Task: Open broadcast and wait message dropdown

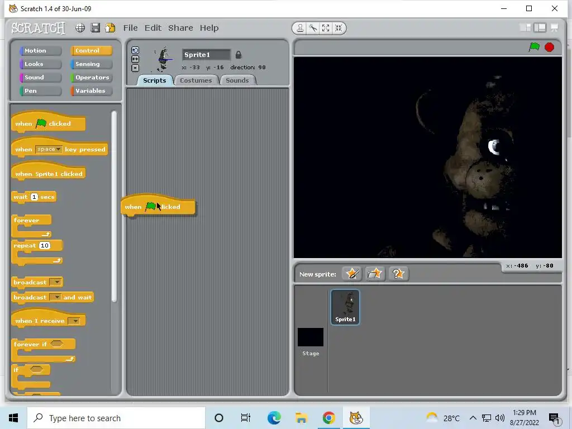Action: pyautogui.click(x=55, y=297)
